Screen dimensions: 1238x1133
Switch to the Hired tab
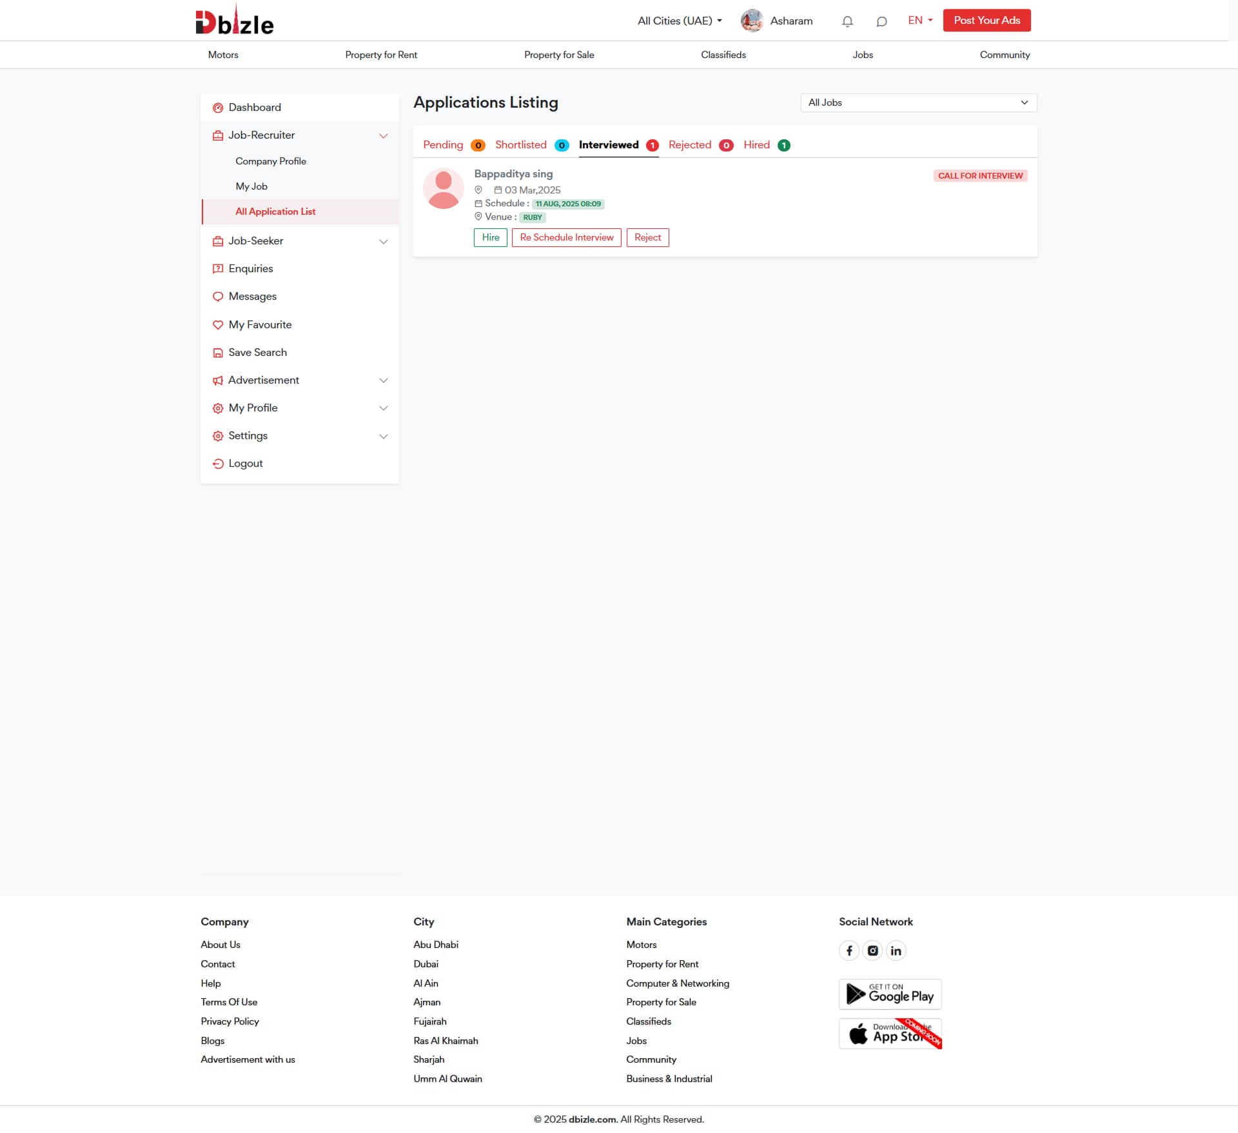[757, 145]
